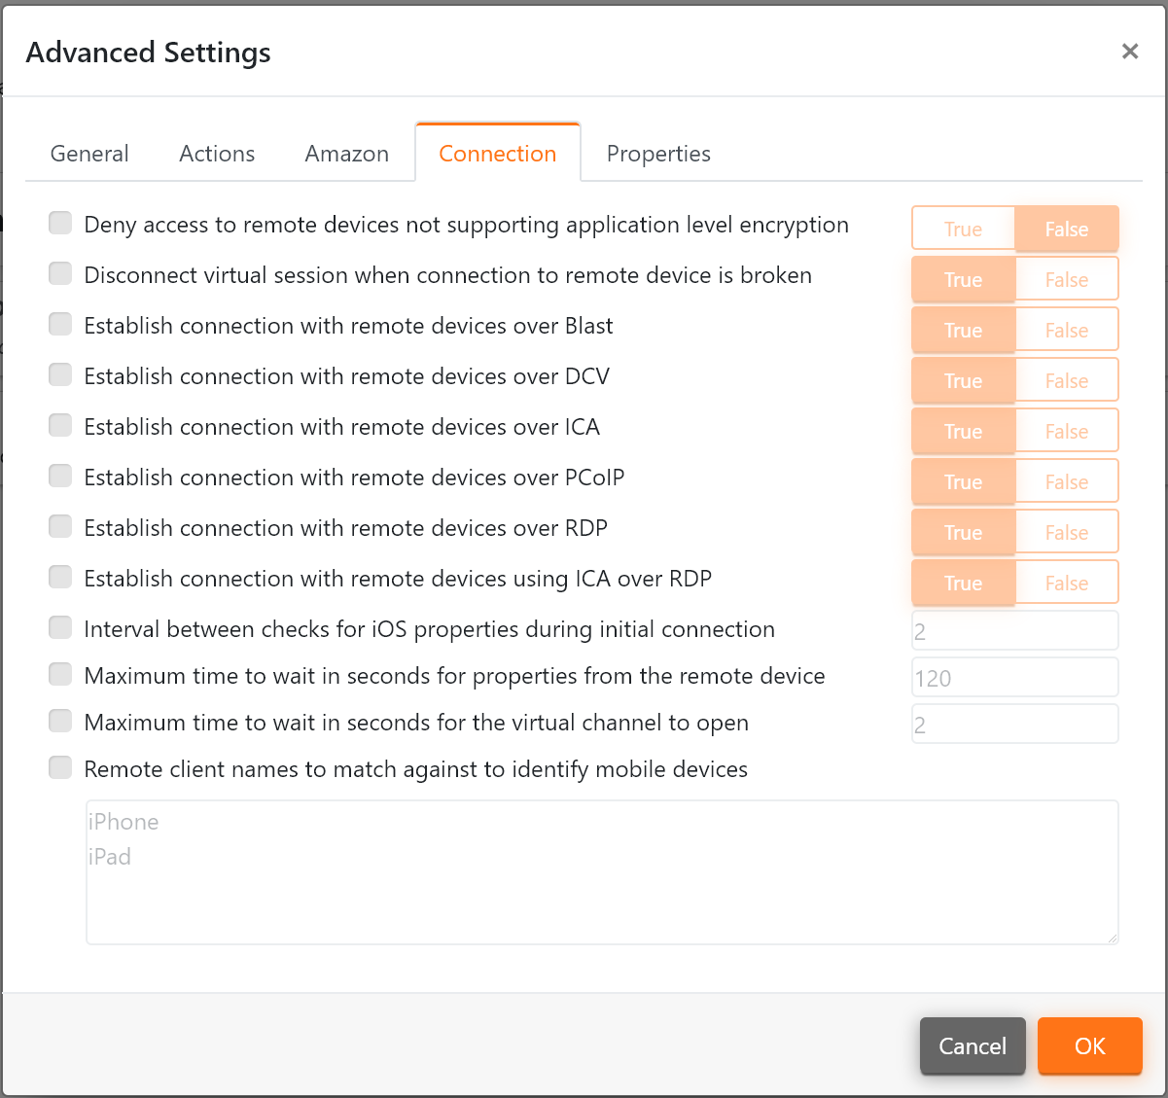
Task: Confirm settings with the OK button
Action: 1089,1045
